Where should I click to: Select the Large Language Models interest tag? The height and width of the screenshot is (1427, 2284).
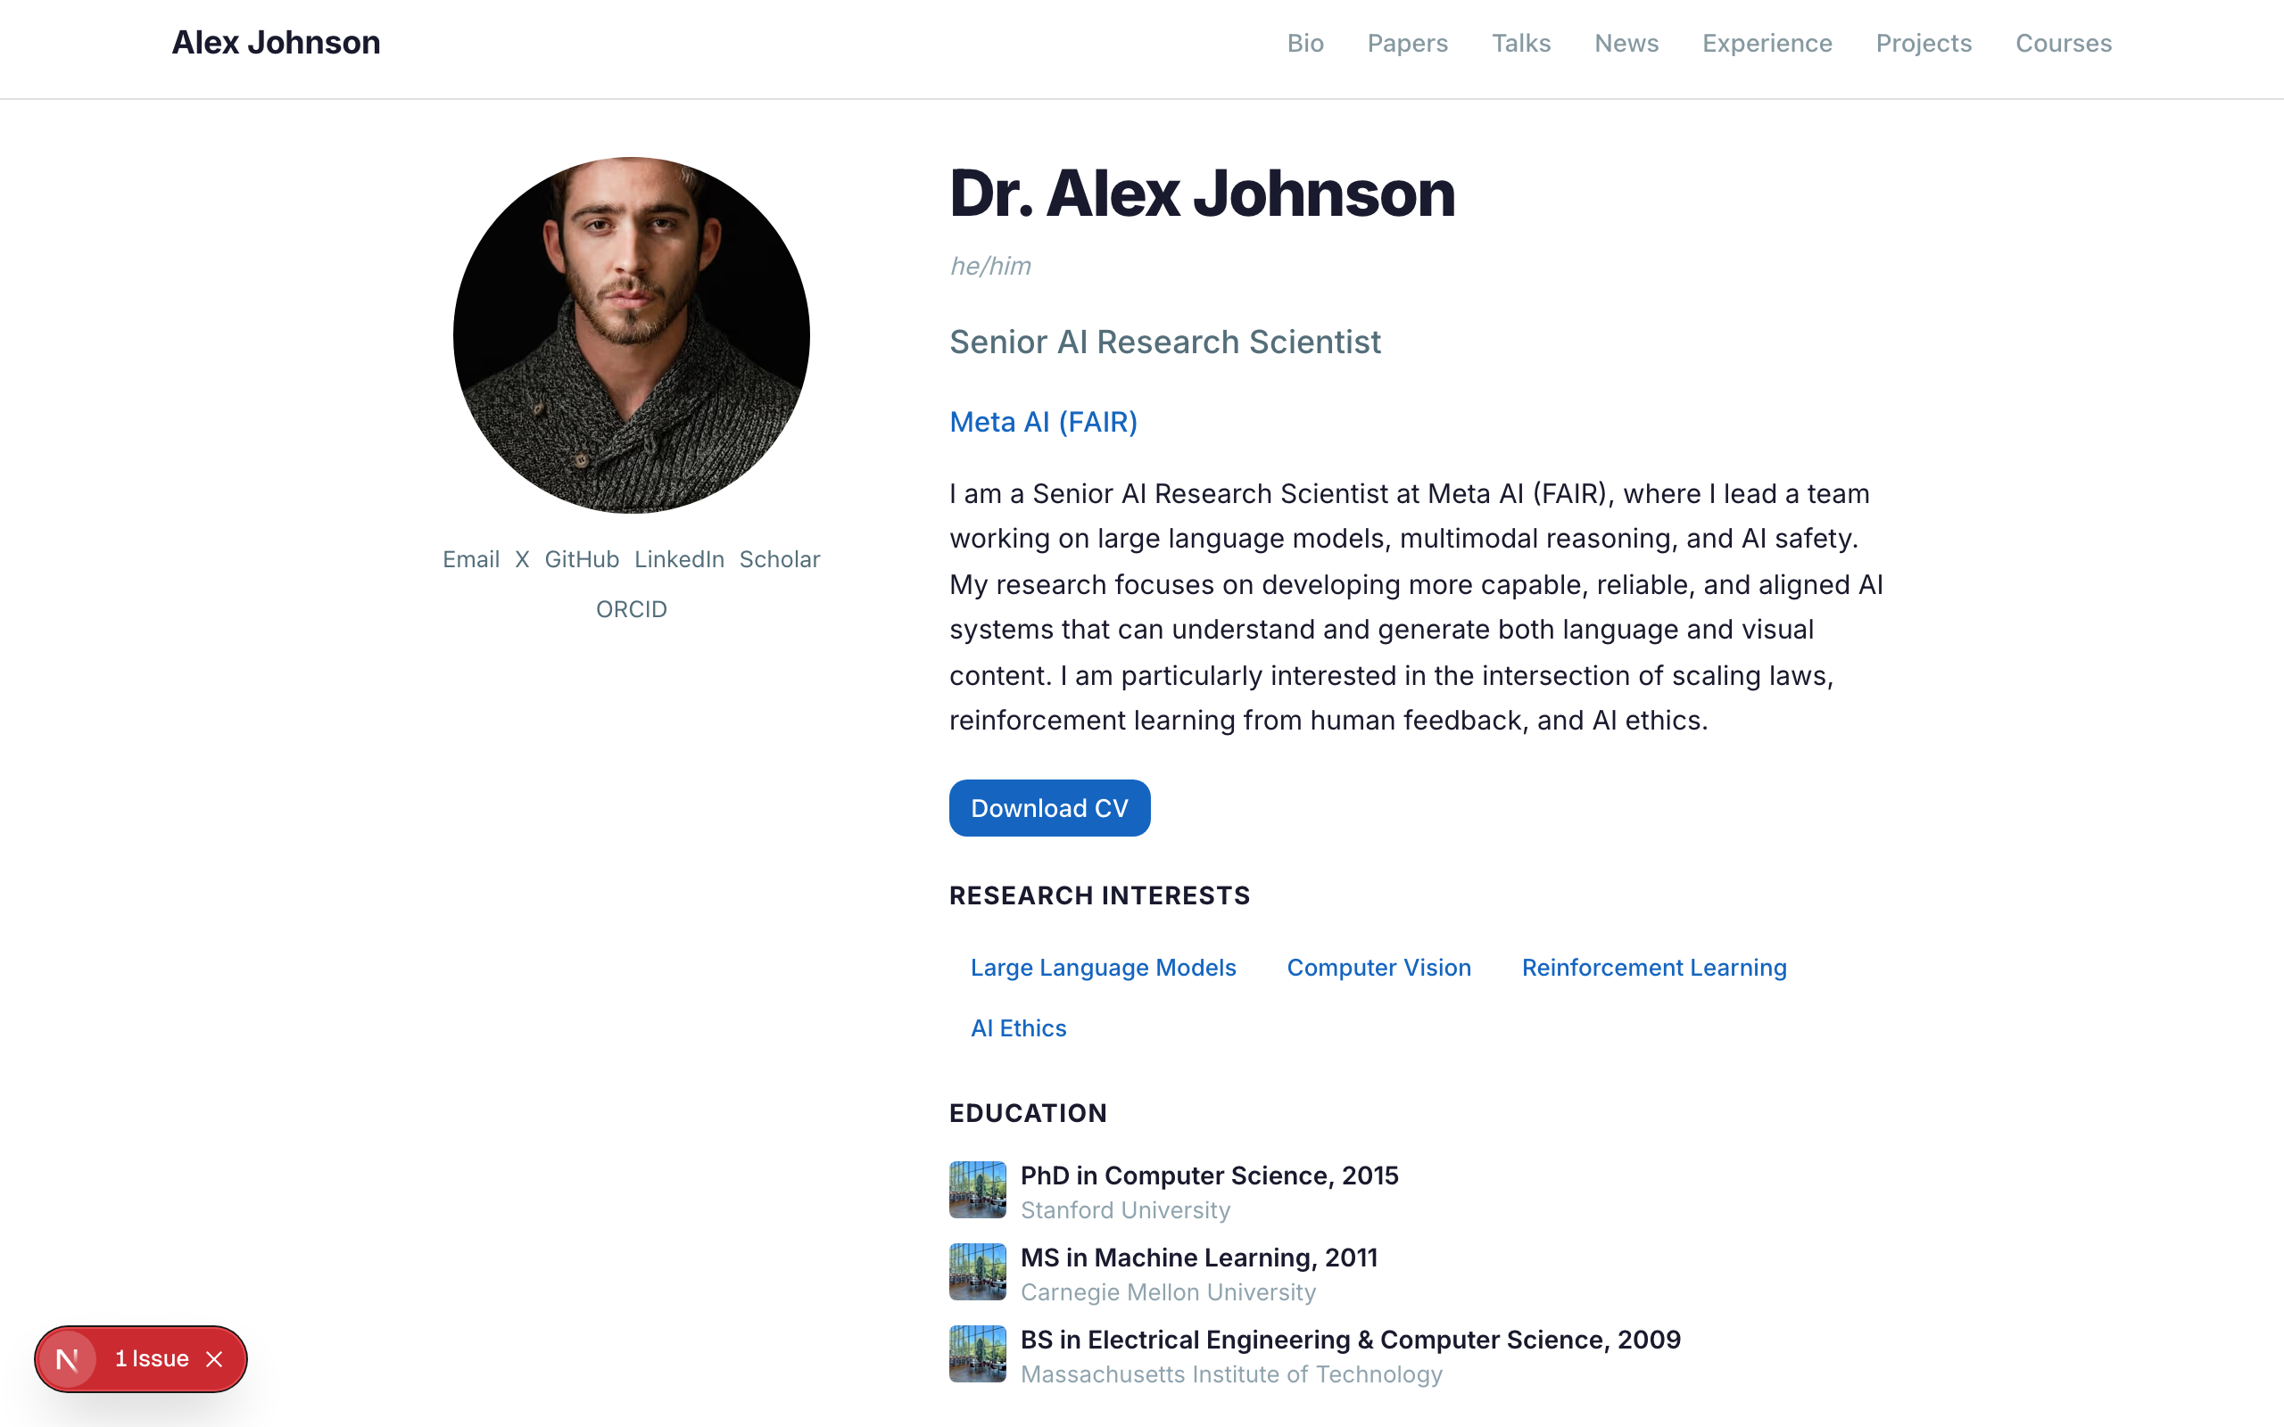(x=1103, y=968)
